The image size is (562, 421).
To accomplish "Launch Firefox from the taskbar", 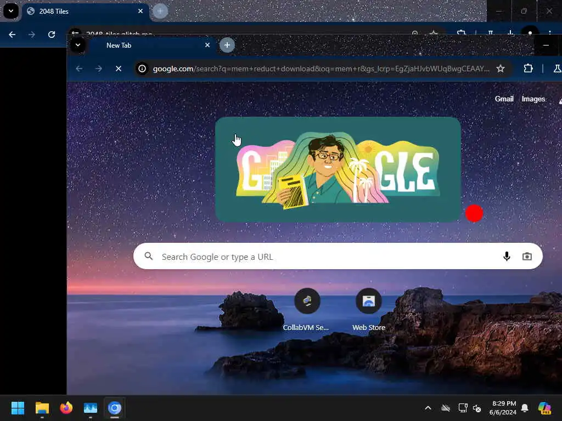I will 66,408.
